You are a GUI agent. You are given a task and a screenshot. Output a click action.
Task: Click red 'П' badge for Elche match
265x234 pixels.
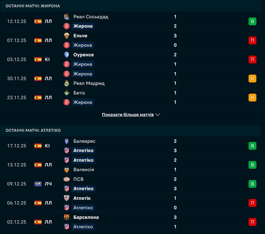[252, 40]
